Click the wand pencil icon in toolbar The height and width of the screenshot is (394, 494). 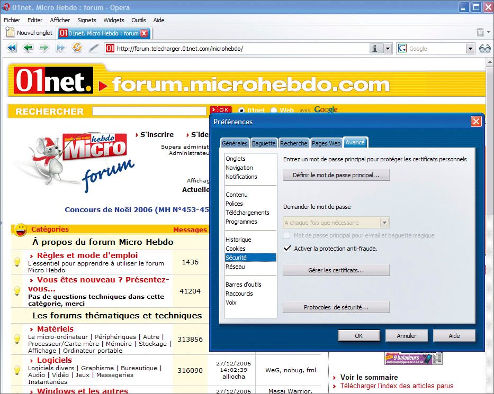point(94,48)
